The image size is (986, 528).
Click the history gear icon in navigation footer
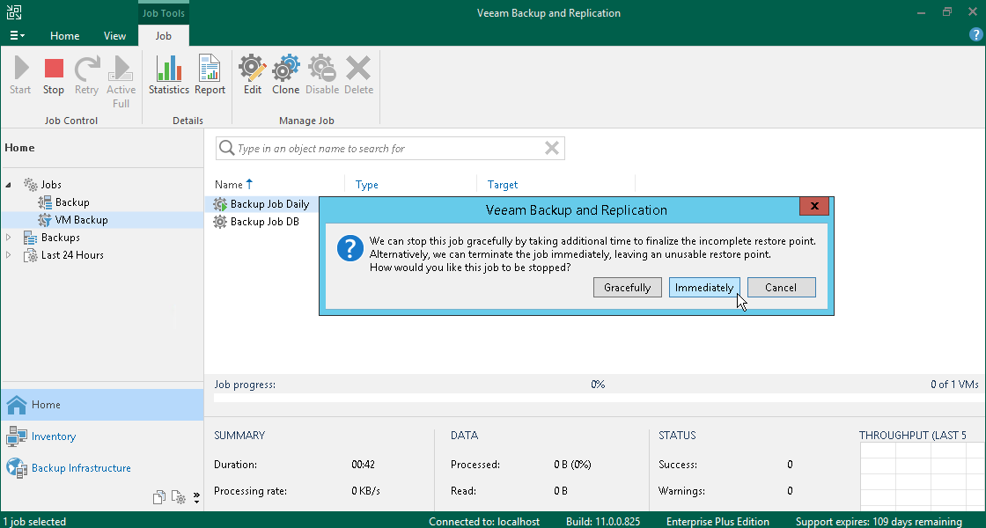(x=179, y=497)
